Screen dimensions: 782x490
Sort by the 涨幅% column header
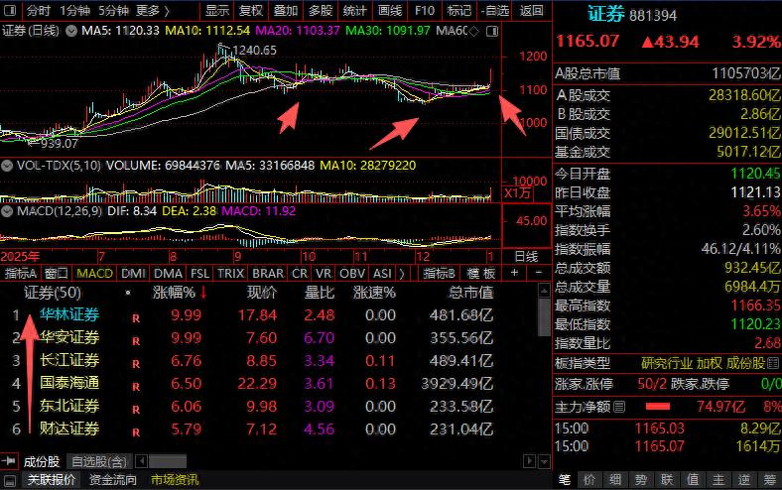click(174, 293)
